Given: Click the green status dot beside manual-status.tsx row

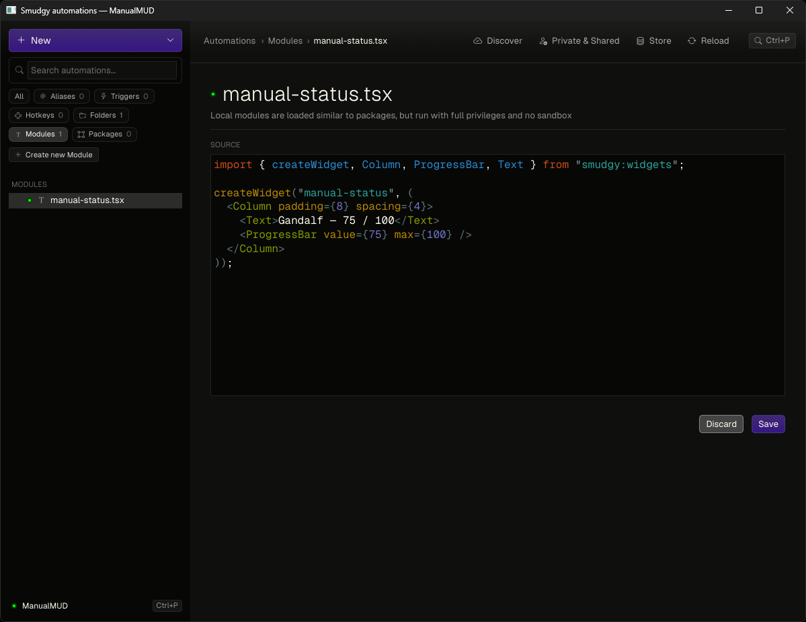Looking at the screenshot, I should point(30,200).
